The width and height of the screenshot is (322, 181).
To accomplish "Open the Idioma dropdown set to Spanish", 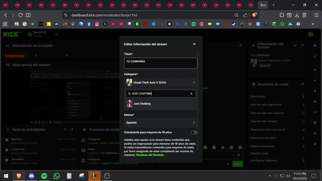I will [161, 123].
